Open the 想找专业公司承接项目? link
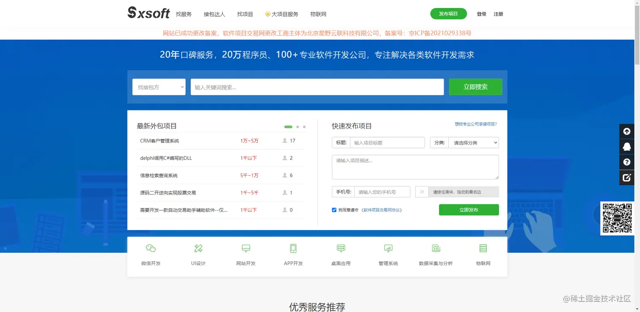 point(476,124)
